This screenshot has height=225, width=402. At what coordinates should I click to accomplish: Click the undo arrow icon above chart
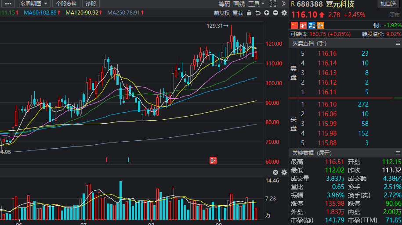pos(258,13)
